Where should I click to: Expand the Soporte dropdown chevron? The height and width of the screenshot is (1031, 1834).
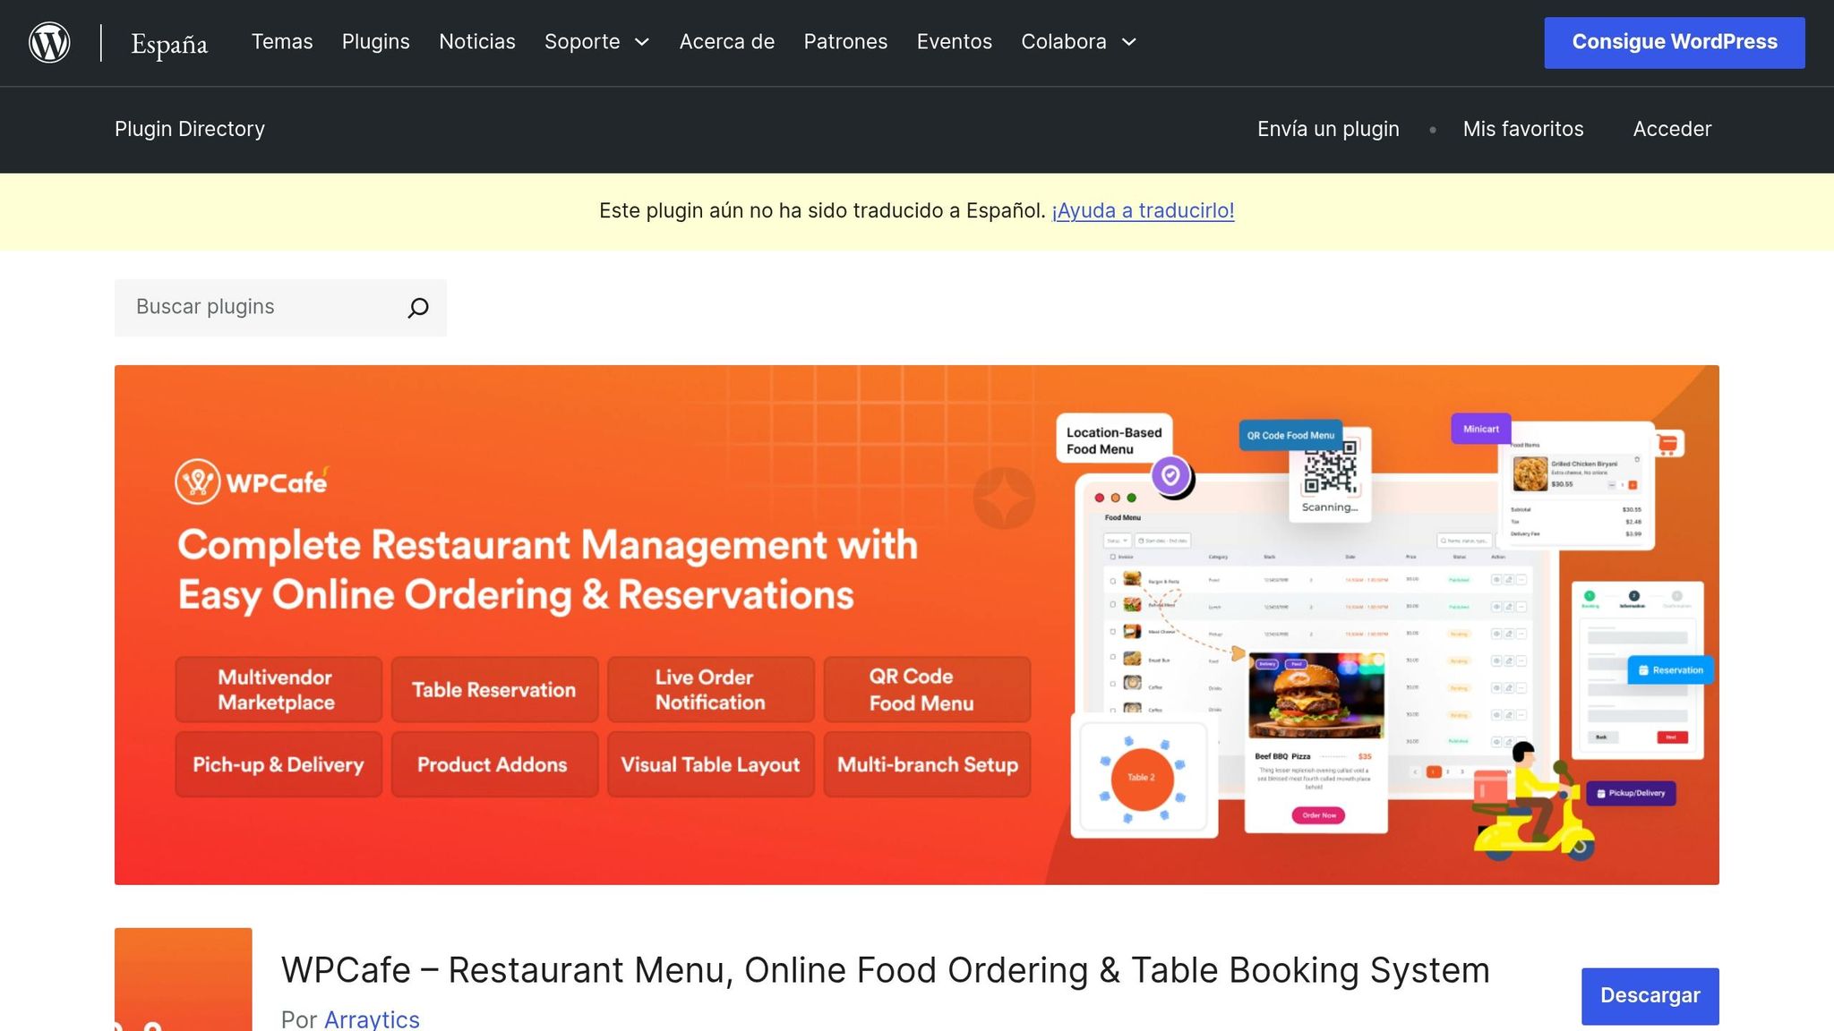pyautogui.click(x=642, y=42)
